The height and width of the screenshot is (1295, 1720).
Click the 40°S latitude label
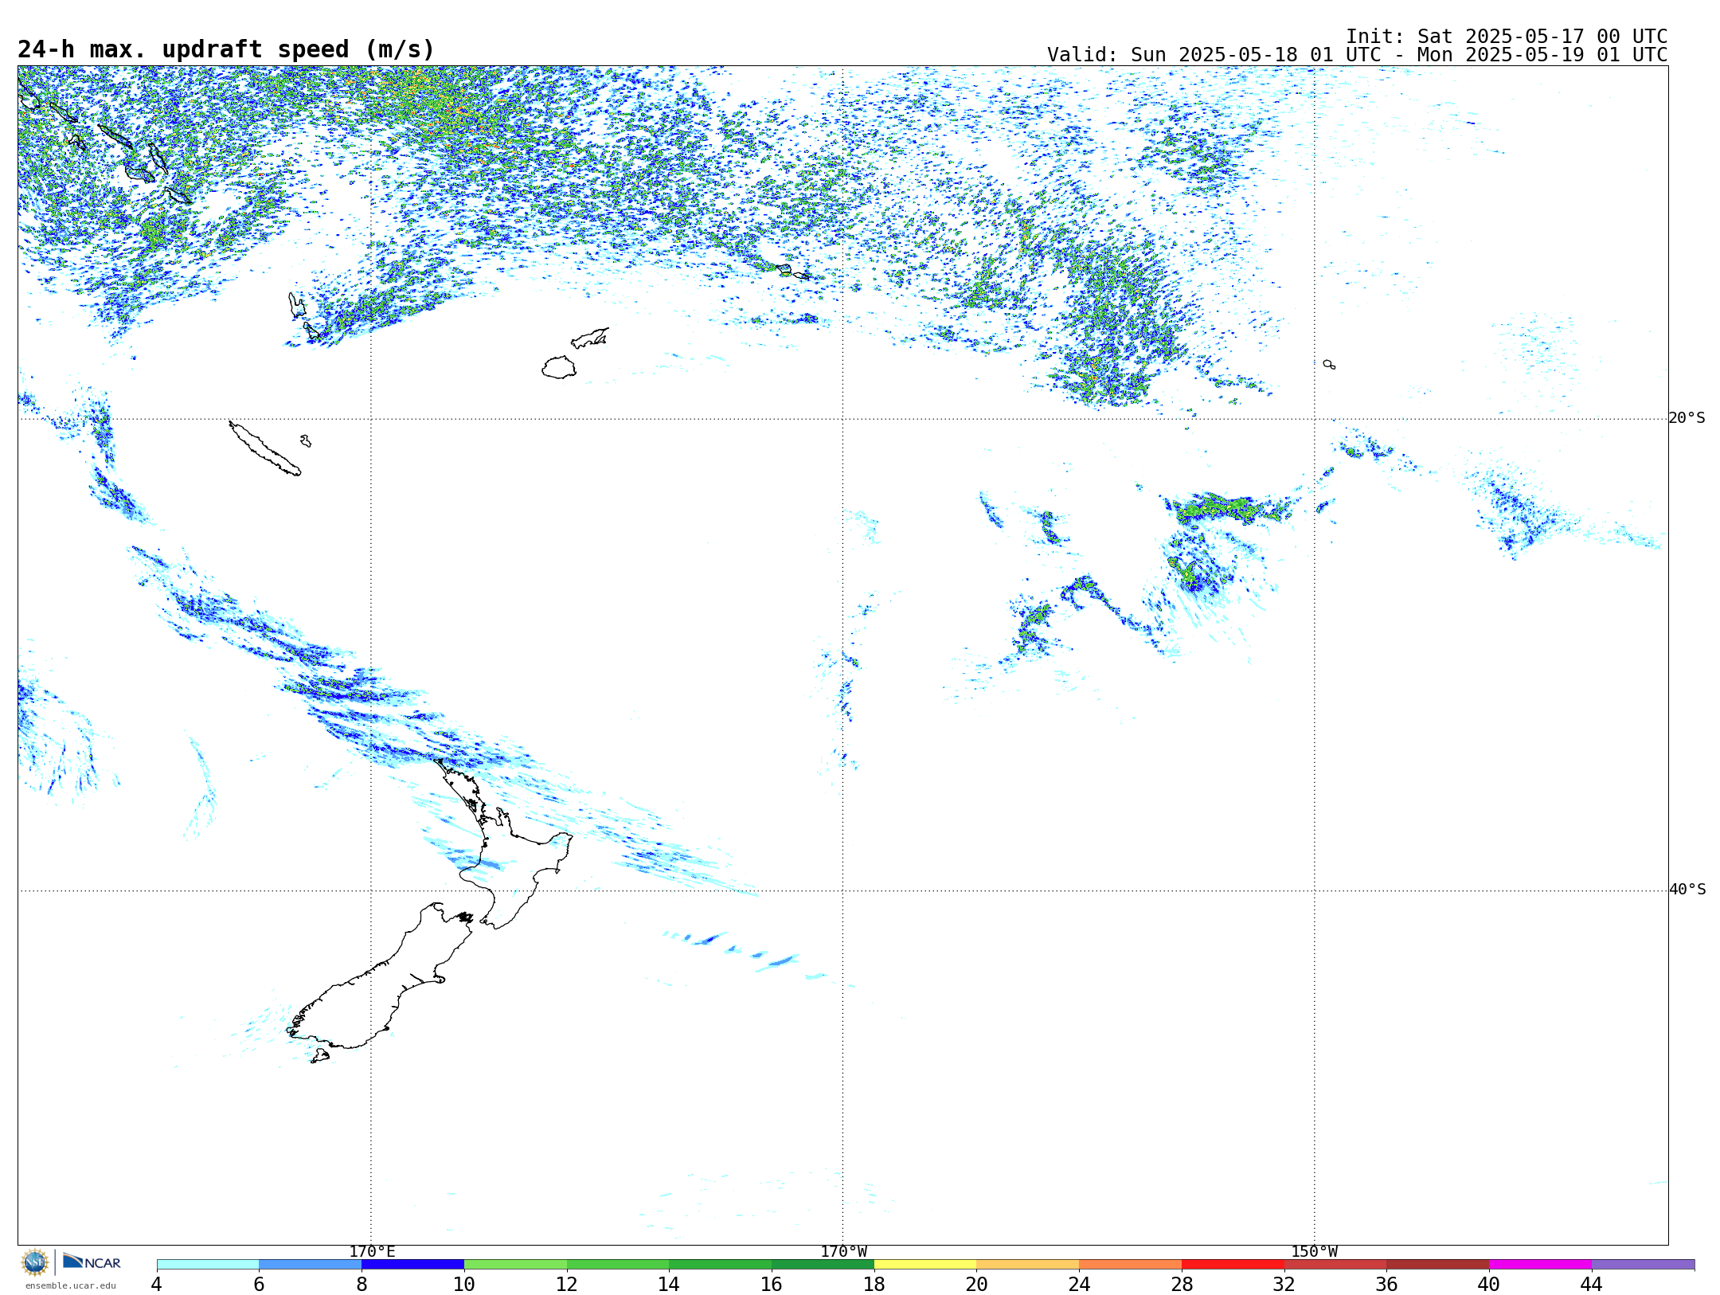(1687, 890)
